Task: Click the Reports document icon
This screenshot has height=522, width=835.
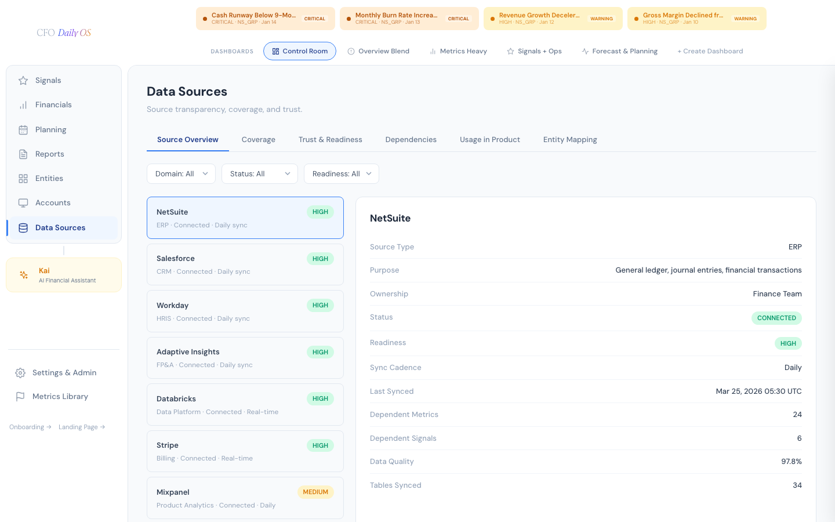Action: point(23,154)
